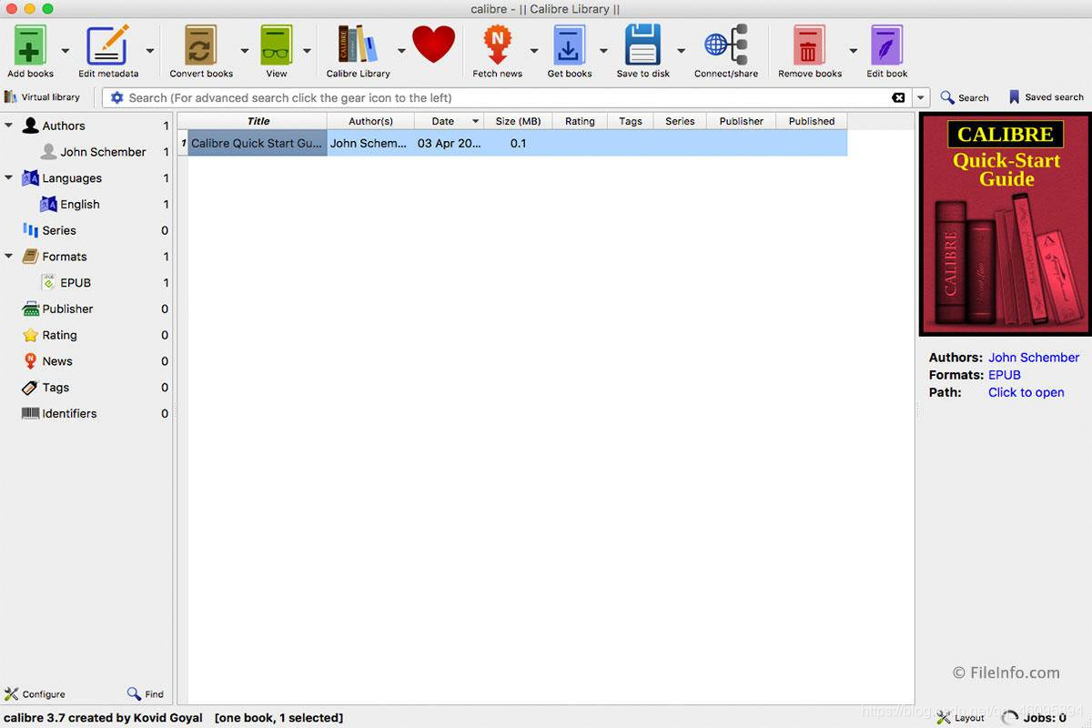Click the 'Click to open' path link
Viewport: 1092px width, 728px height.
(x=1026, y=392)
